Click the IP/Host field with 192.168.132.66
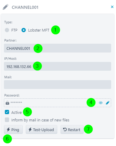The height and width of the screenshot is (146, 116). [x=58, y=66]
